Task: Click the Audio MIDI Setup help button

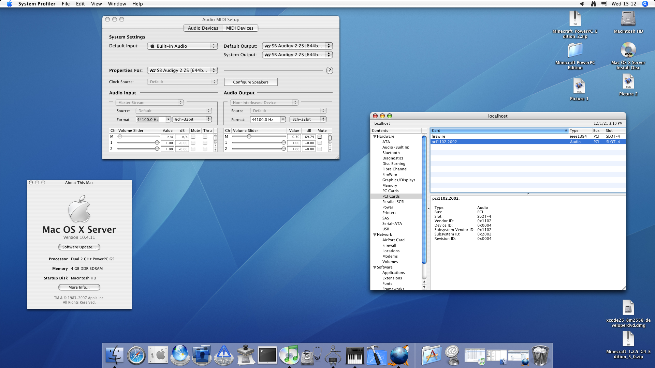Action: tap(329, 71)
